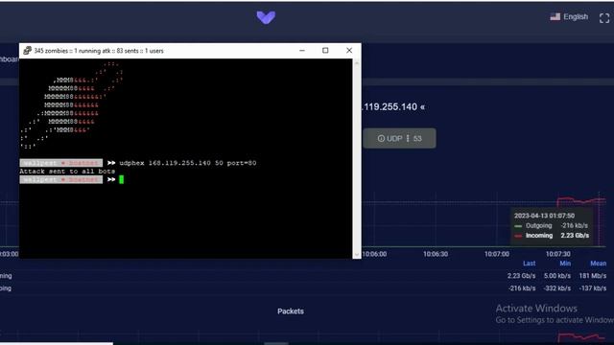The width and height of the screenshot is (614, 345).
Task: Click the terminal title text '345 zombies'
Action: [51, 51]
